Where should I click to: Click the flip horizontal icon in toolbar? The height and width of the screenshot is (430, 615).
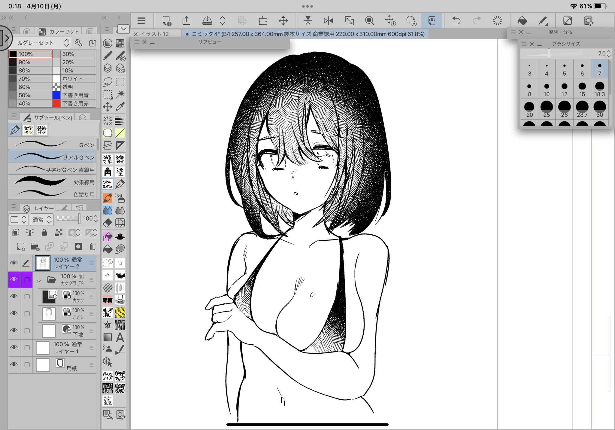coord(329,21)
